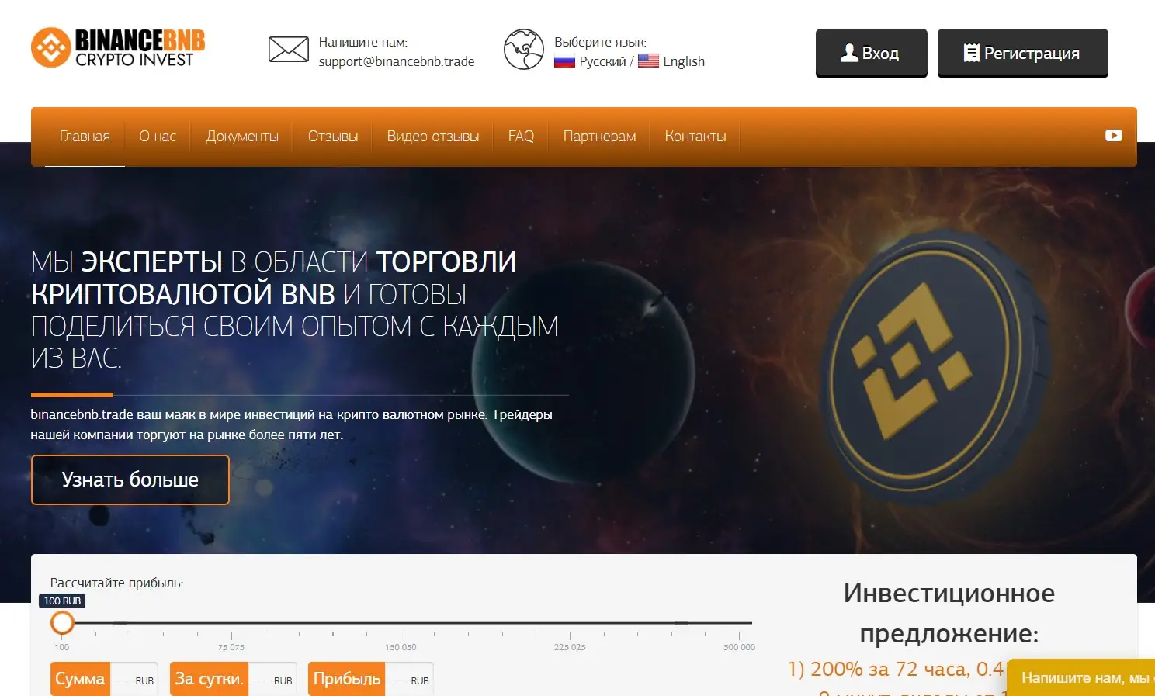
Task: Select the Russian flag icon
Action: coord(564,61)
